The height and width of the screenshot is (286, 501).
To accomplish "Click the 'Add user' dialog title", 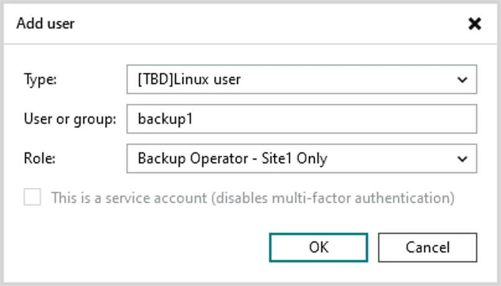I will (46, 24).
